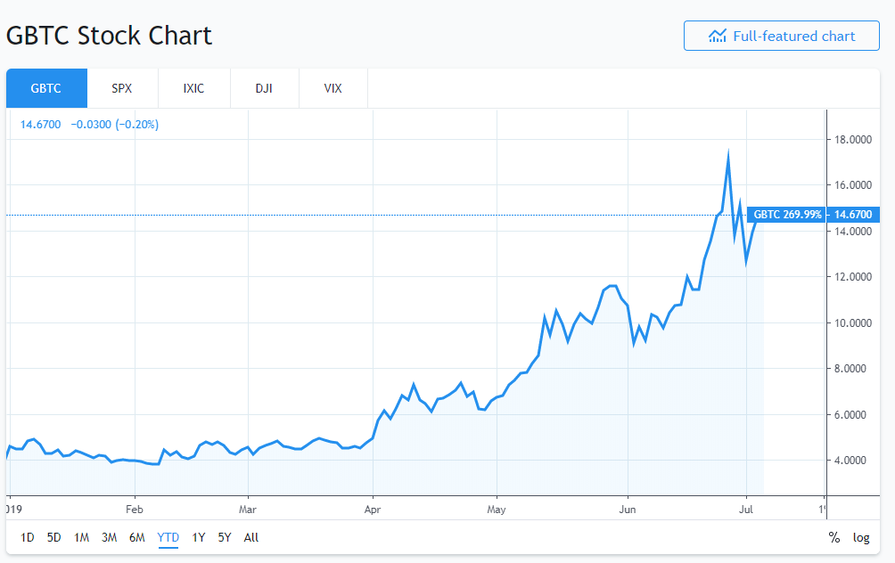Click the 4.0000 price axis label

point(850,461)
